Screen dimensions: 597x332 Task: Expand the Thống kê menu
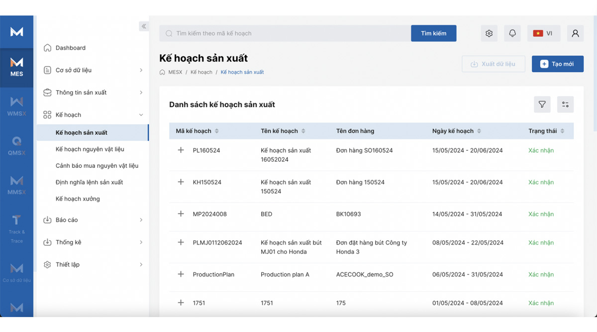[x=93, y=242]
